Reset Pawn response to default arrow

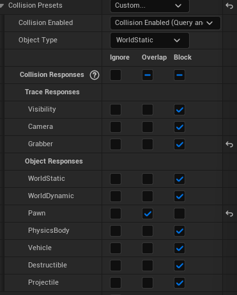pos(229,214)
